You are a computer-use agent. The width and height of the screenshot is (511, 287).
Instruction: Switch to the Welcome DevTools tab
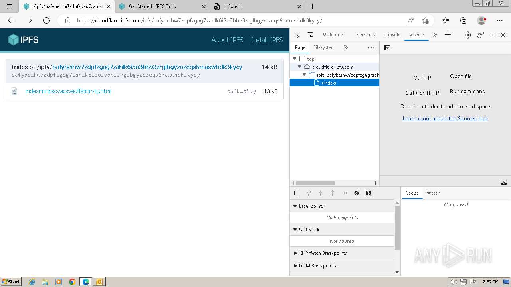tap(333, 35)
